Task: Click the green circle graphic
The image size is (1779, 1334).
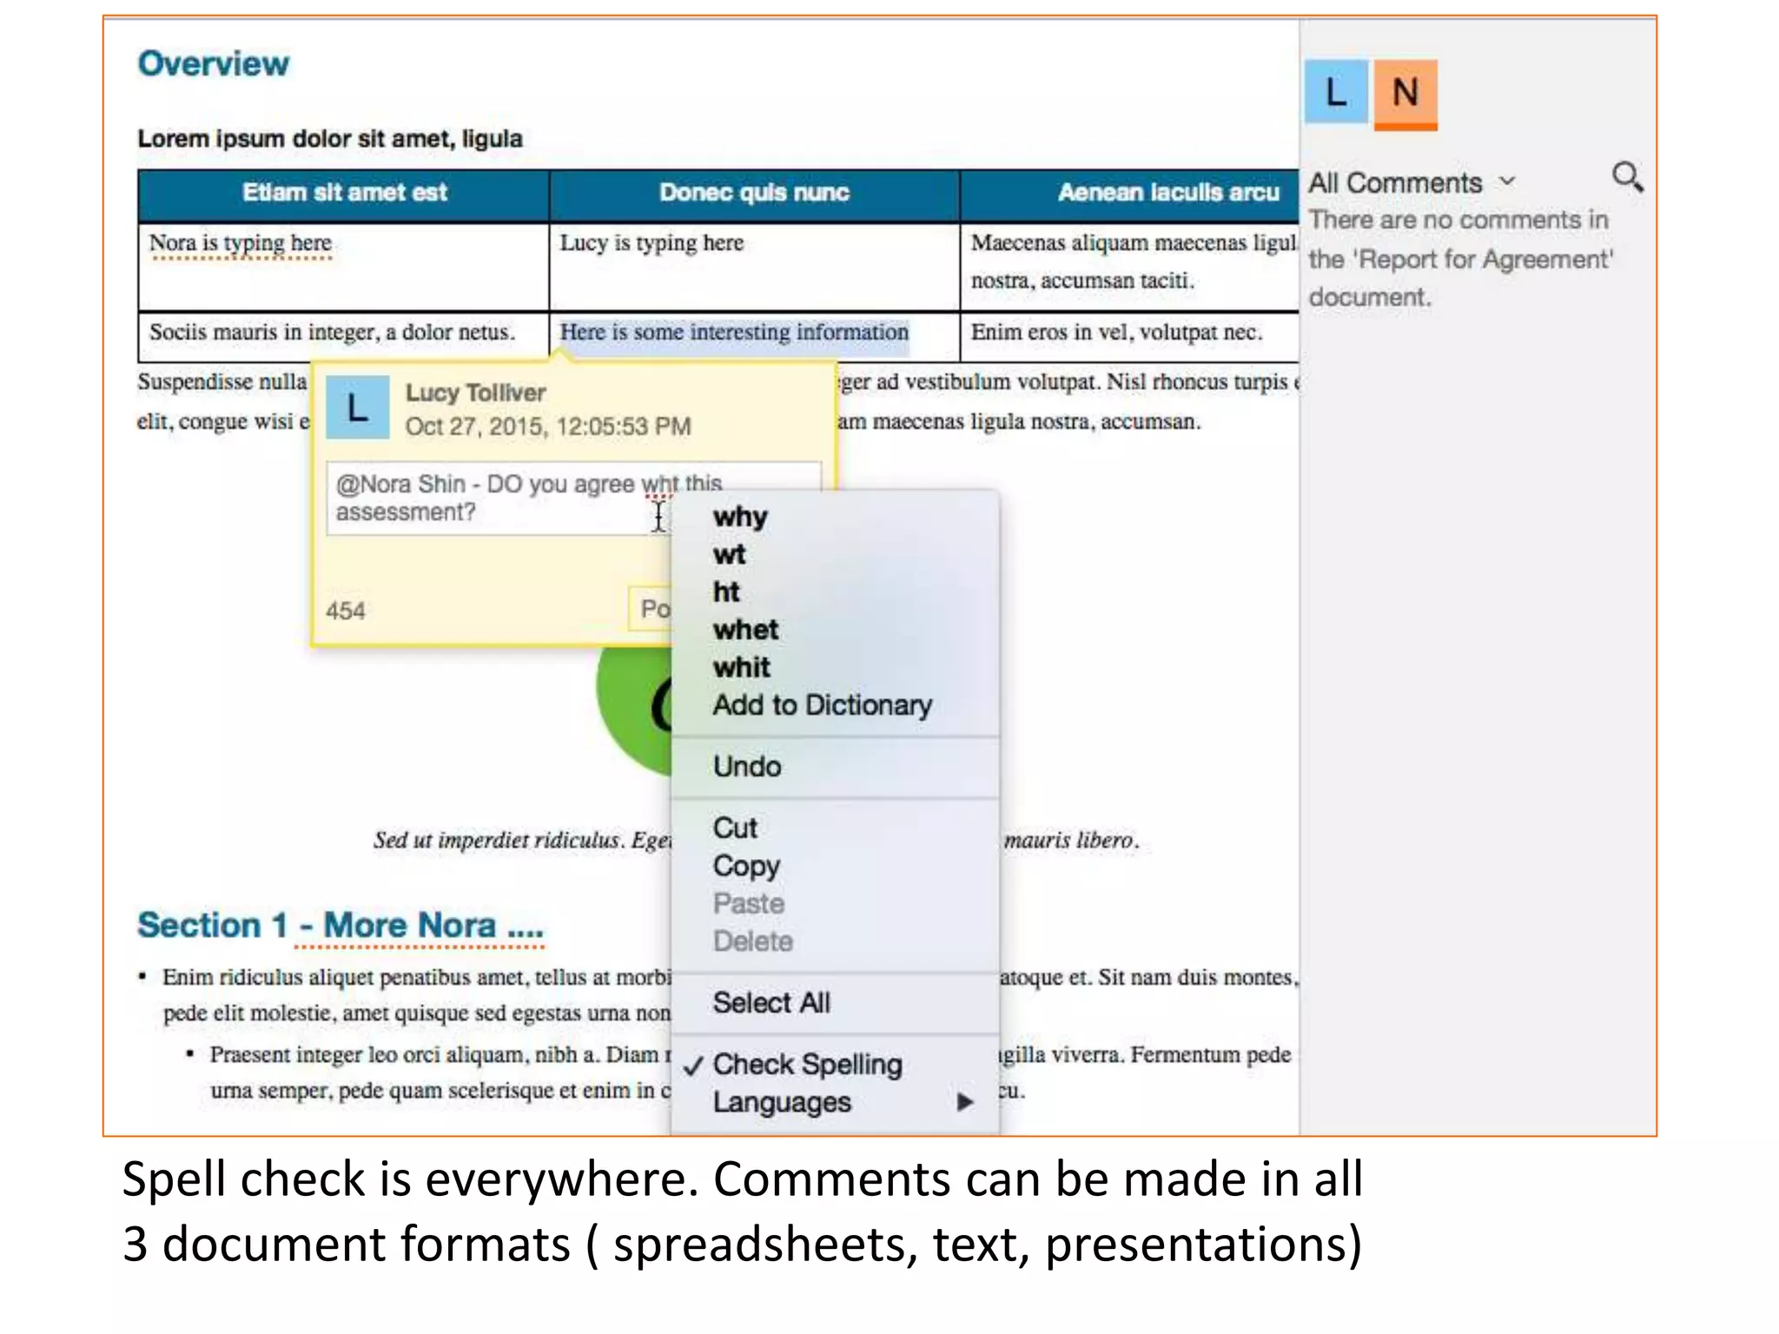Action: coord(634,710)
